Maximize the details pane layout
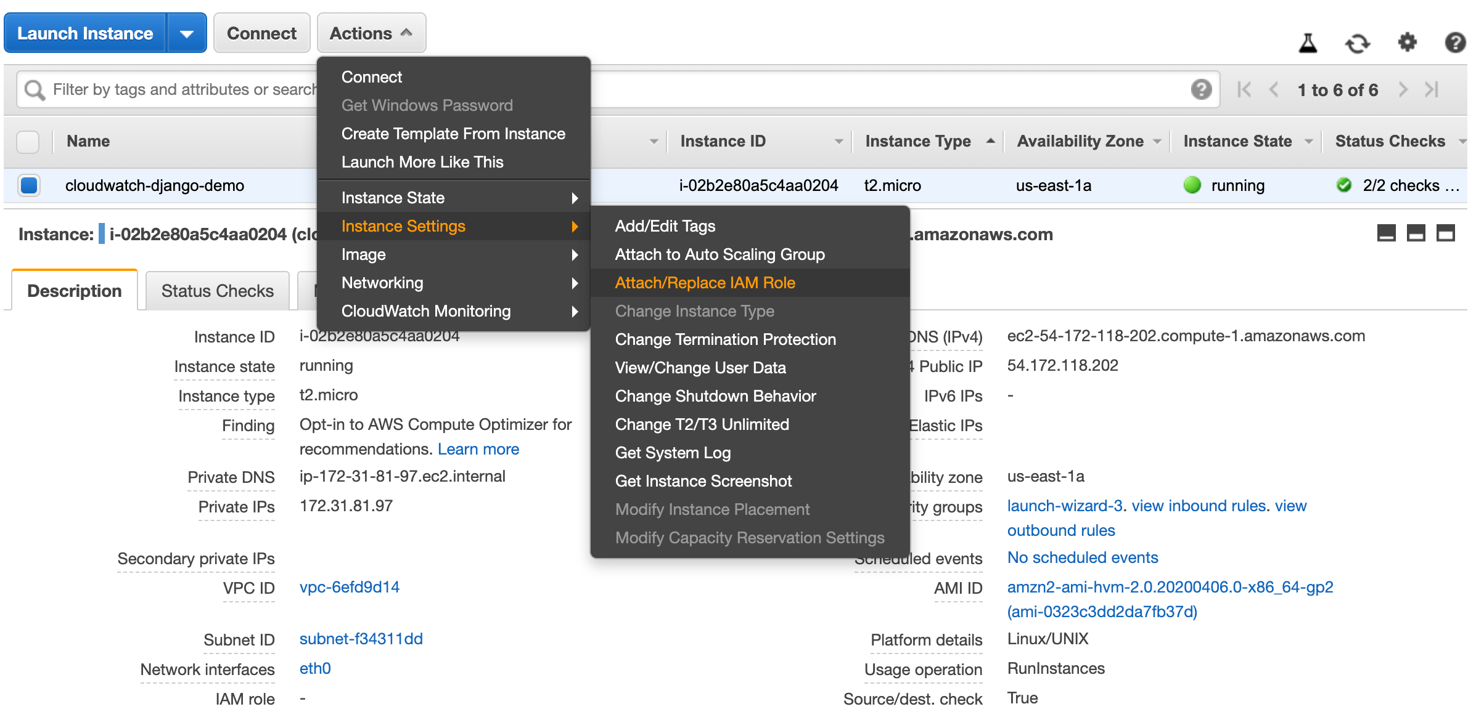This screenshot has height=712, width=1476. pos(1445,233)
